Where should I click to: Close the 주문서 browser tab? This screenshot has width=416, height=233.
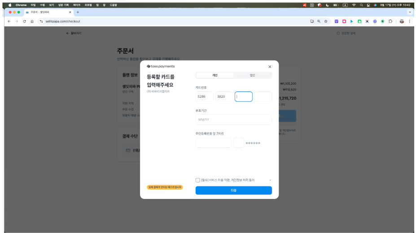coord(70,12)
